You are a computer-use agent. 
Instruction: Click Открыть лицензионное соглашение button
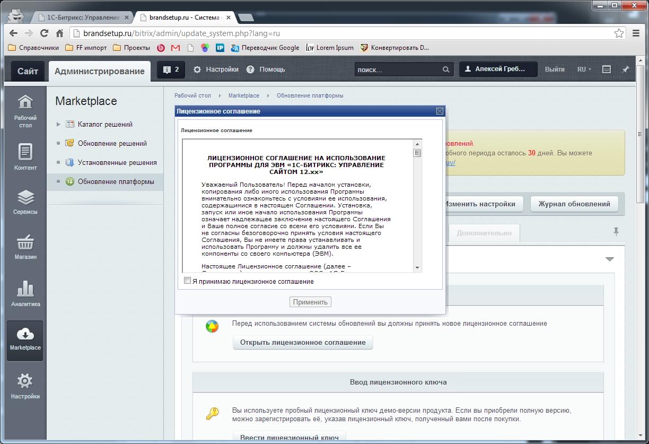[x=303, y=342]
